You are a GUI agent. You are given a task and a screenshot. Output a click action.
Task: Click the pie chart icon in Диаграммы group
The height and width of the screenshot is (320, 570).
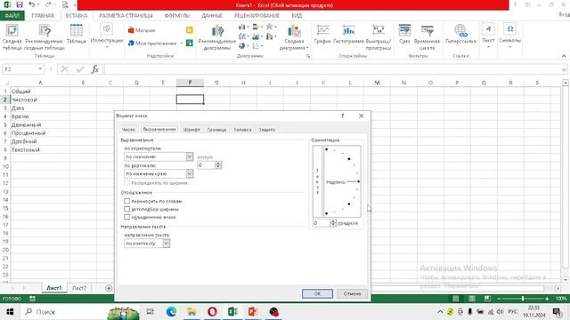[241, 46]
